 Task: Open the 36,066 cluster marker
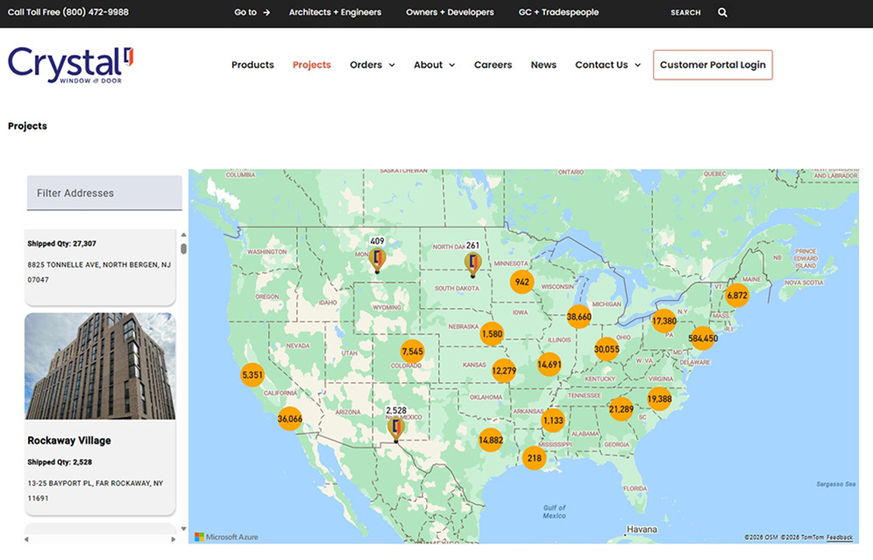[x=290, y=419]
